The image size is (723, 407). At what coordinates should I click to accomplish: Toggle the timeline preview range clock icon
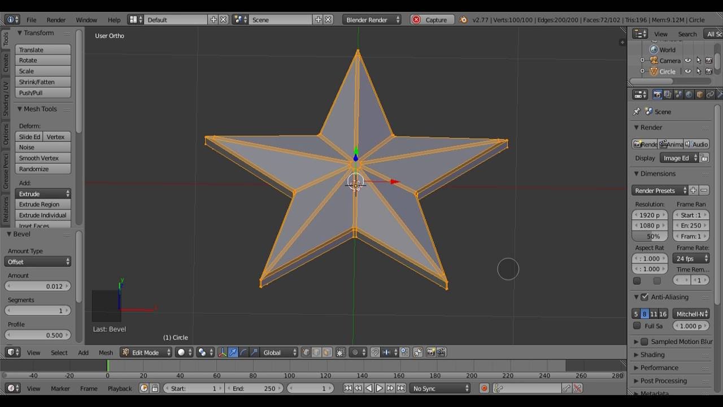point(144,388)
